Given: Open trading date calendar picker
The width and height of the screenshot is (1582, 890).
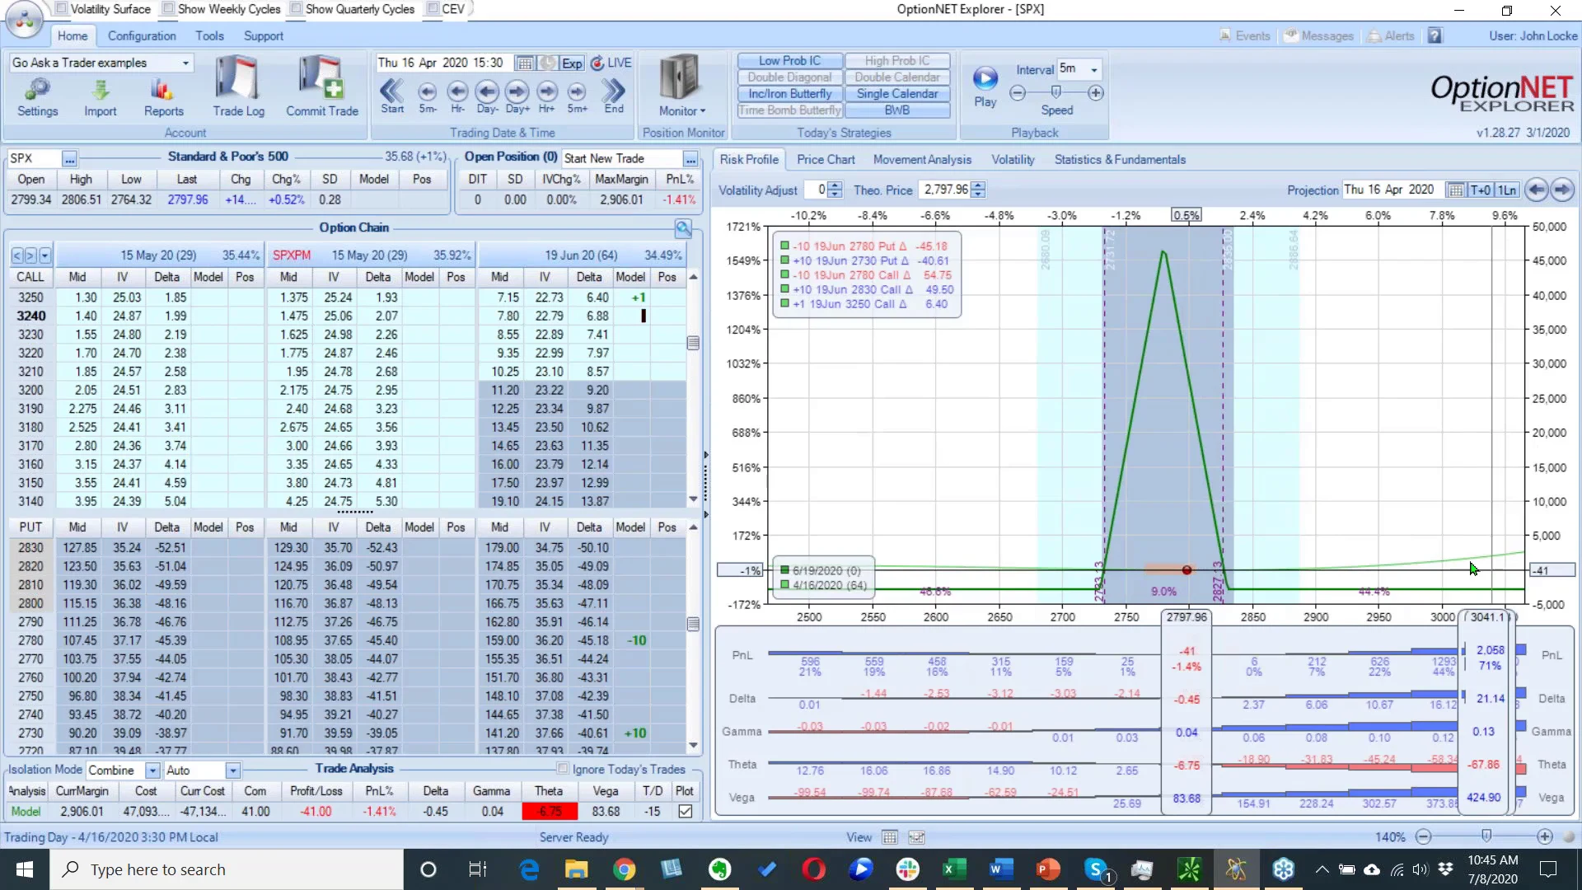Looking at the screenshot, I should (523, 63).
